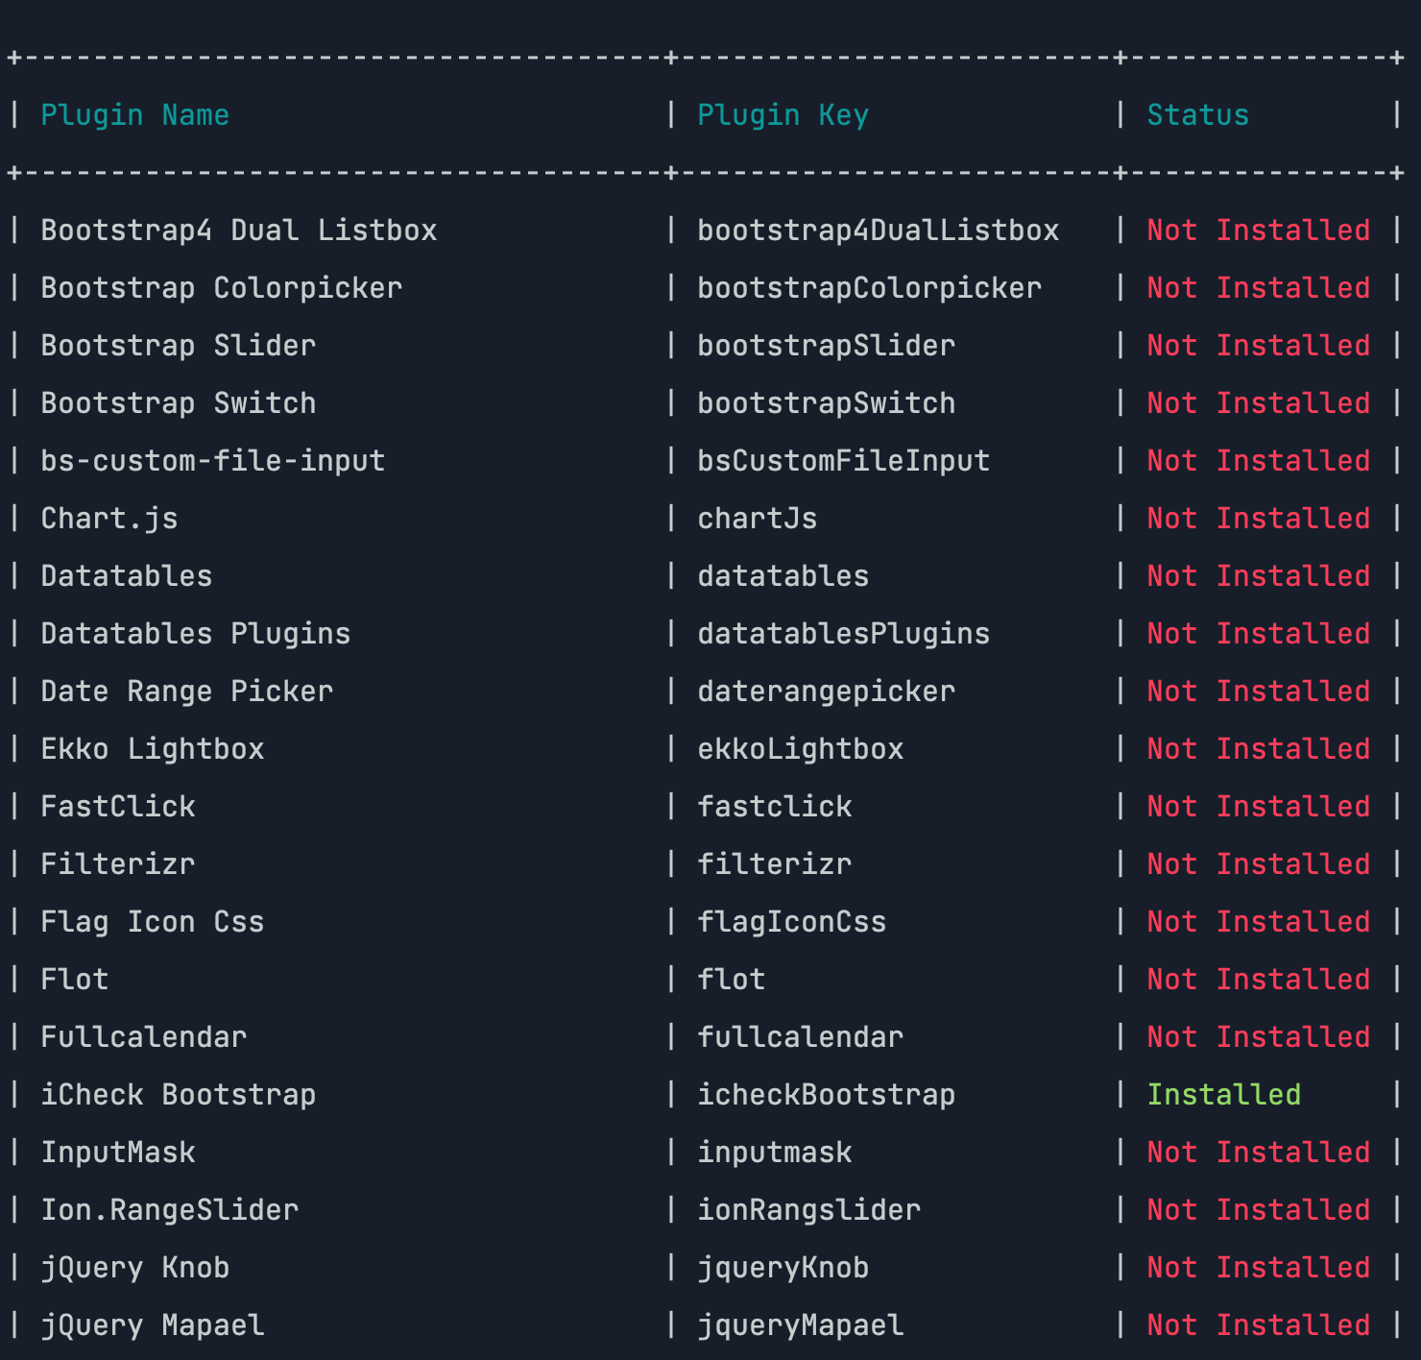Screen dimensions: 1421x1360
Task: Click 'Filterizr' plugin name
Action: pyautogui.click(x=118, y=864)
